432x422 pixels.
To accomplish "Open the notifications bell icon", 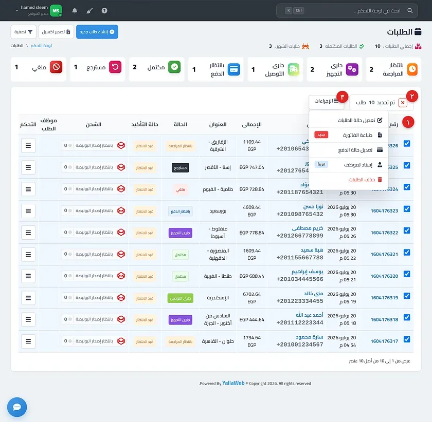I will [x=75, y=11].
